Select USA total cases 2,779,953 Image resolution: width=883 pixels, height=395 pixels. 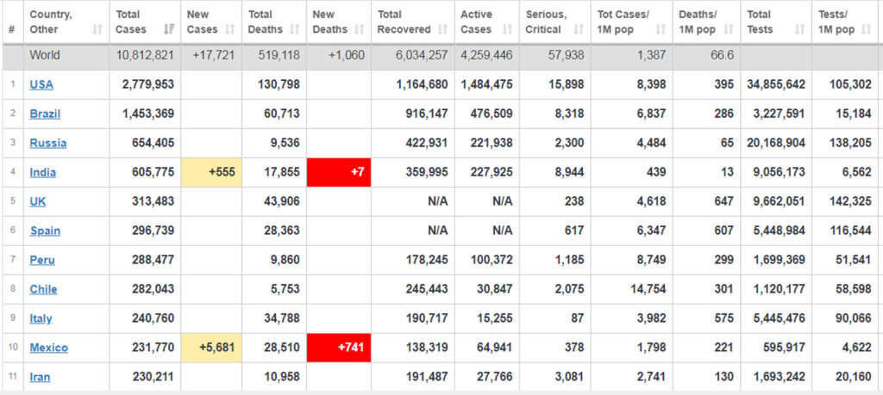pos(148,85)
